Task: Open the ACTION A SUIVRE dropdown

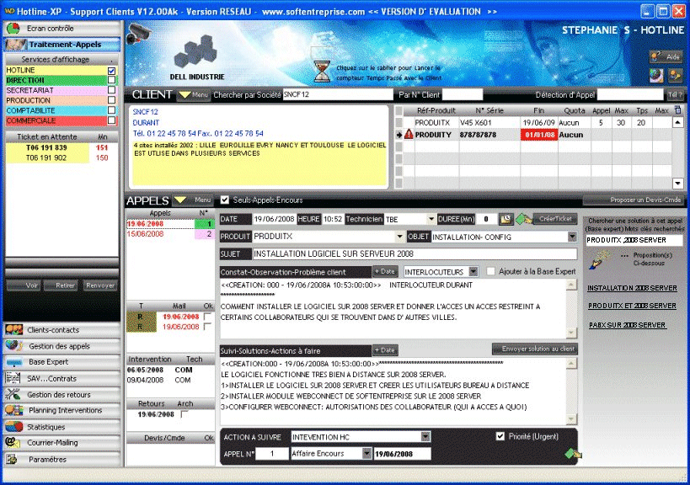Action: point(425,437)
